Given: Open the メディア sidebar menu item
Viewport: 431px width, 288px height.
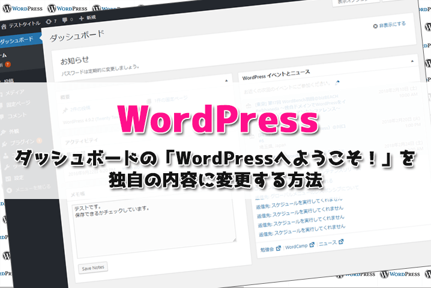Looking at the screenshot, I should (14, 93).
